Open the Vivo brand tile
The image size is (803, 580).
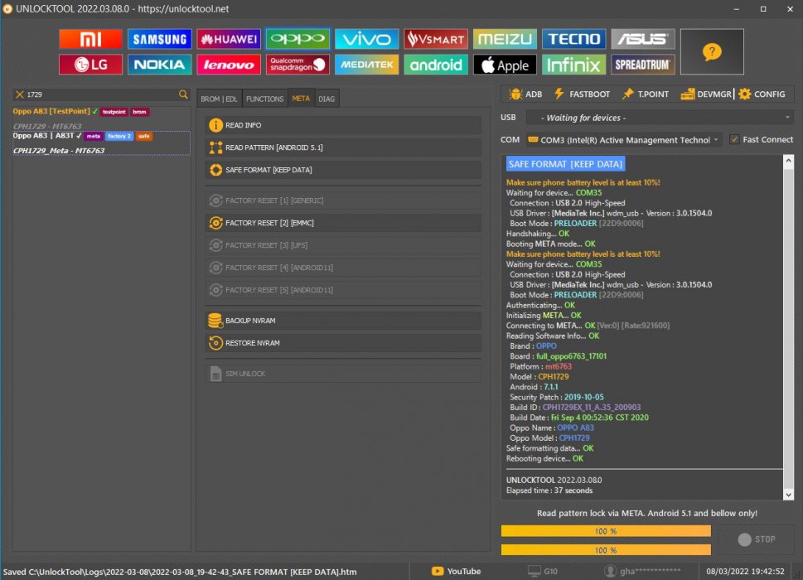(x=366, y=39)
